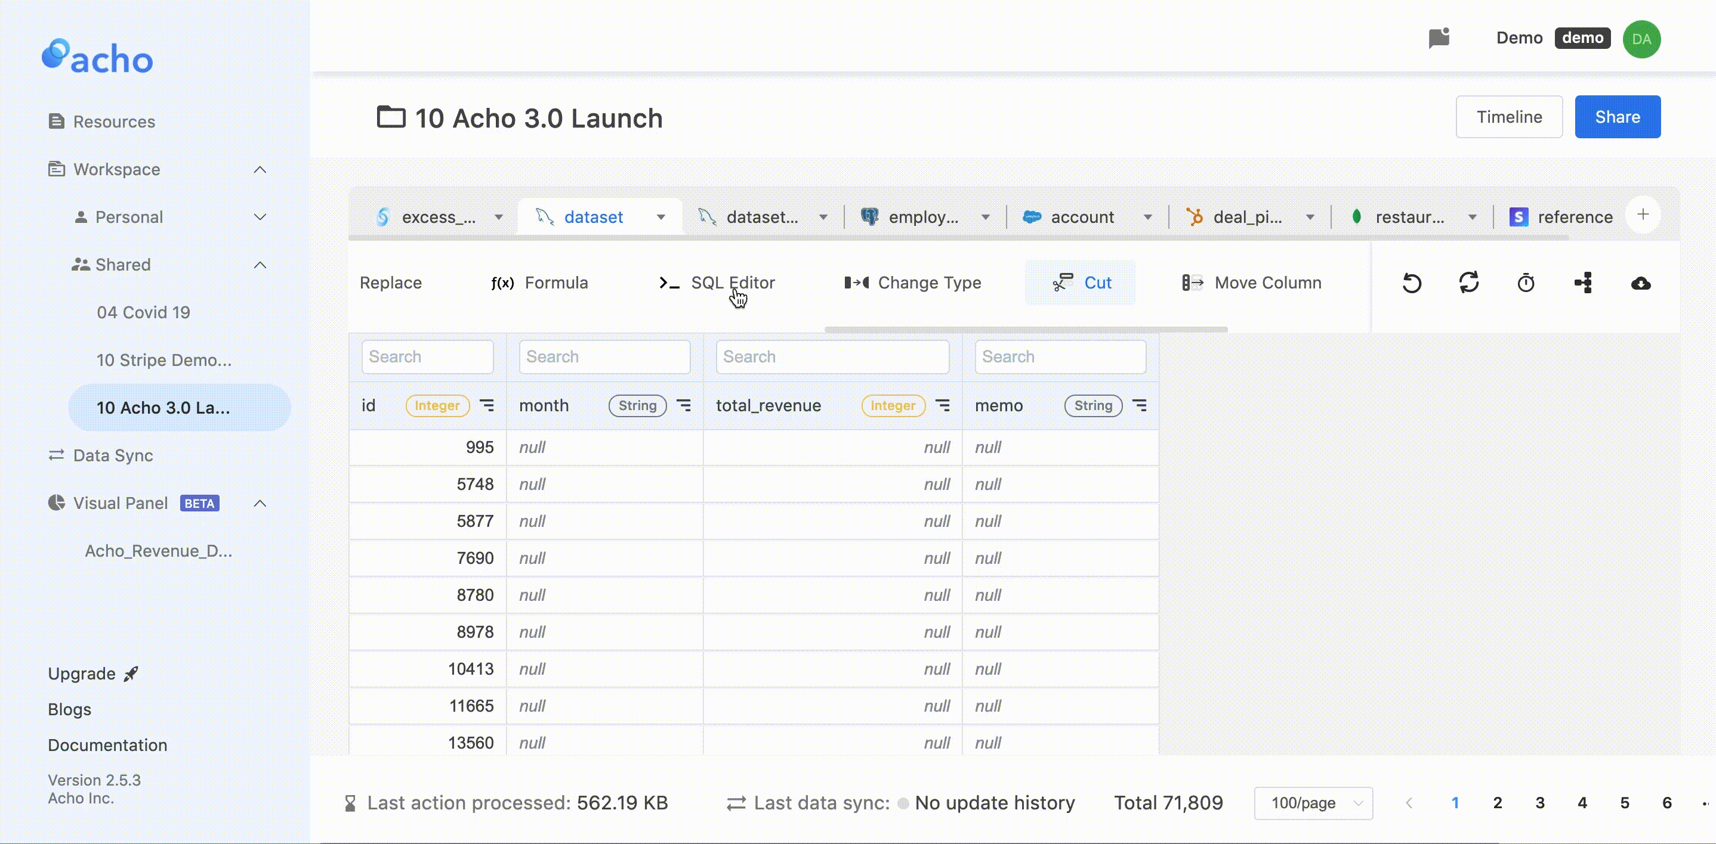
Task: Open Acho_Revenue_D... visual panel
Action: click(159, 551)
